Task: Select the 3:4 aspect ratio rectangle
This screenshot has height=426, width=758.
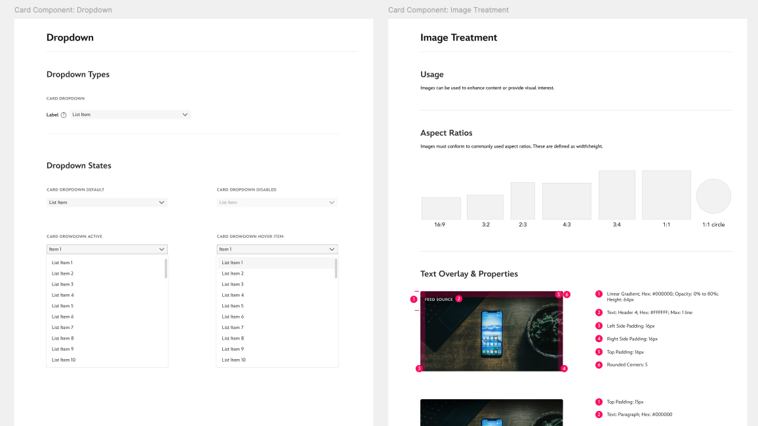Action: click(616, 195)
